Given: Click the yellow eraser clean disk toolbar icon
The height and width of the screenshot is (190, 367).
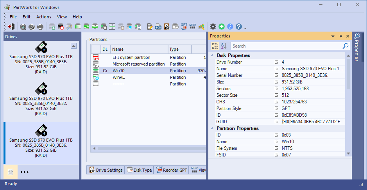Looking at the screenshot, I should pos(201,27).
